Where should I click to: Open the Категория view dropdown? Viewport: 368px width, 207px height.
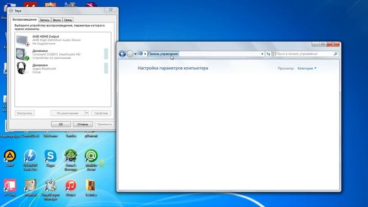pyautogui.click(x=307, y=68)
